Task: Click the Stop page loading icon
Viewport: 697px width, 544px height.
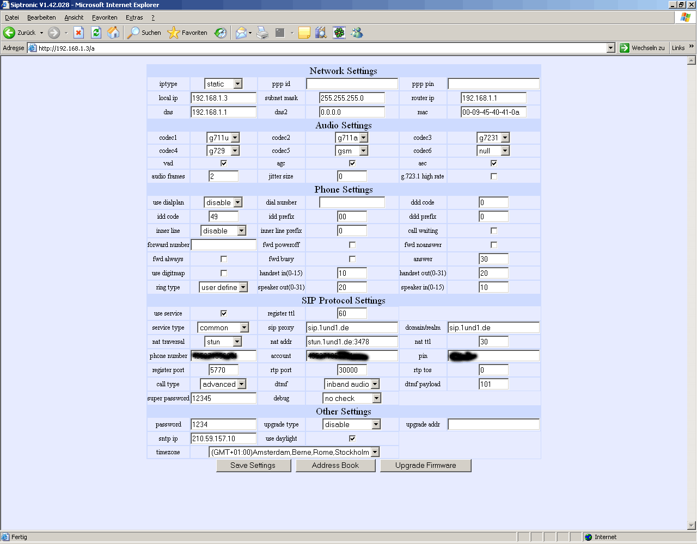Action: [x=78, y=33]
